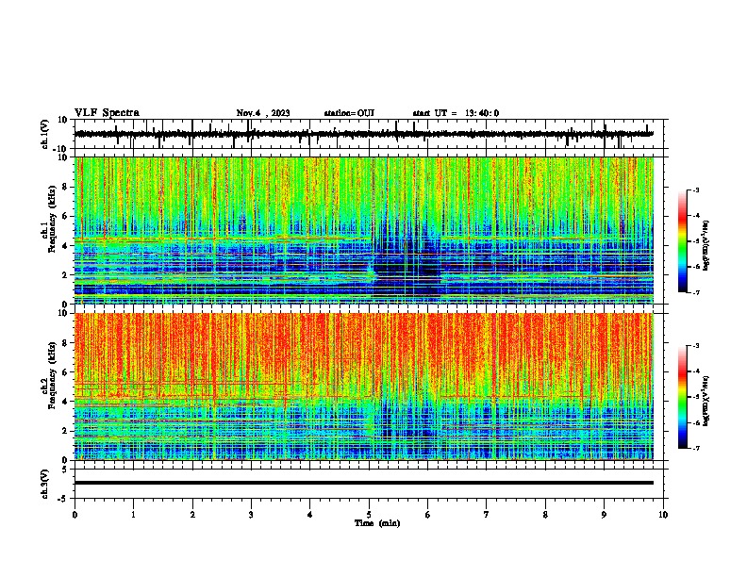Click time tick label '0' on x-axis

click(x=75, y=515)
